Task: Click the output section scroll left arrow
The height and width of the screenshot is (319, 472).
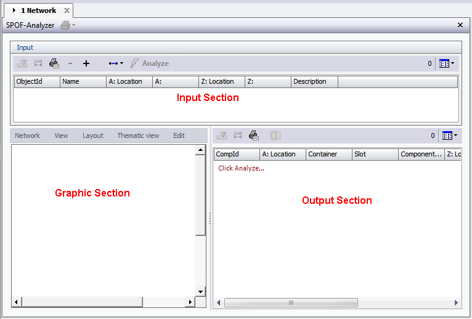Action: [219, 303]
